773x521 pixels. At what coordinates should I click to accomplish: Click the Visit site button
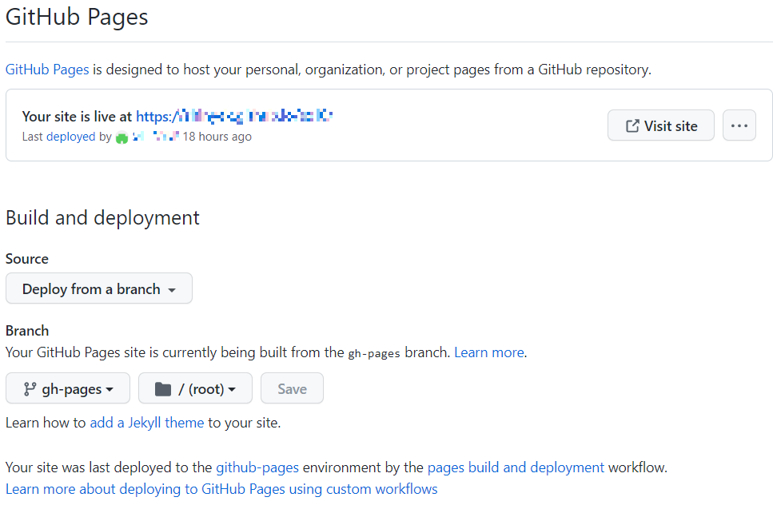pos(660,125)
